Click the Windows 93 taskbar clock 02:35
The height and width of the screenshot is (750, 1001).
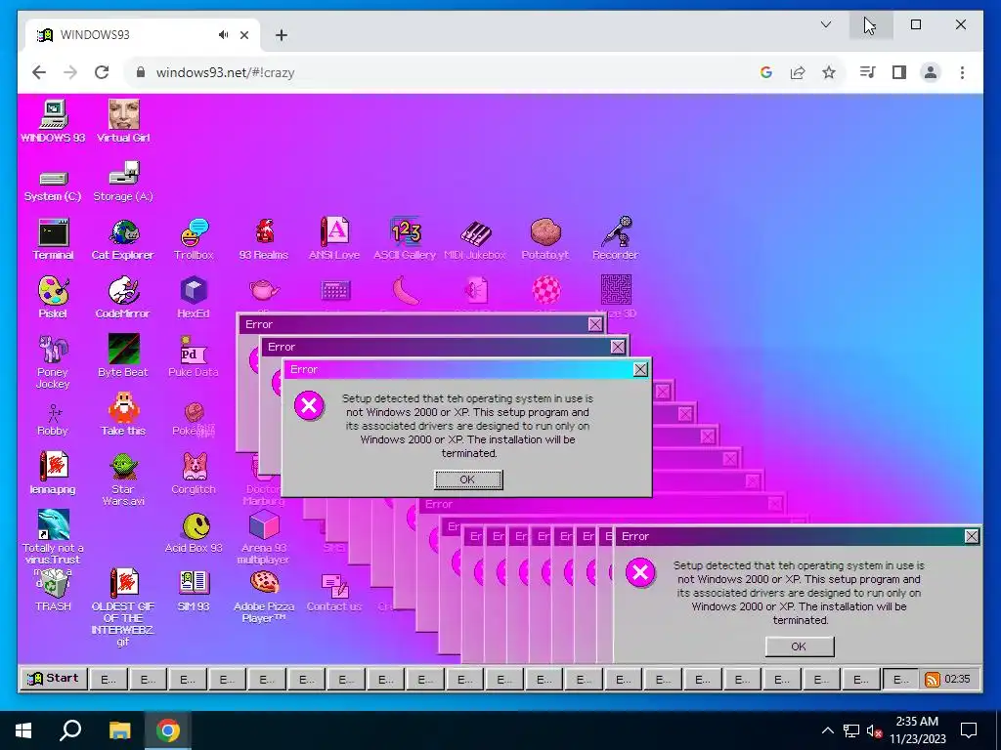pos(957,680)
